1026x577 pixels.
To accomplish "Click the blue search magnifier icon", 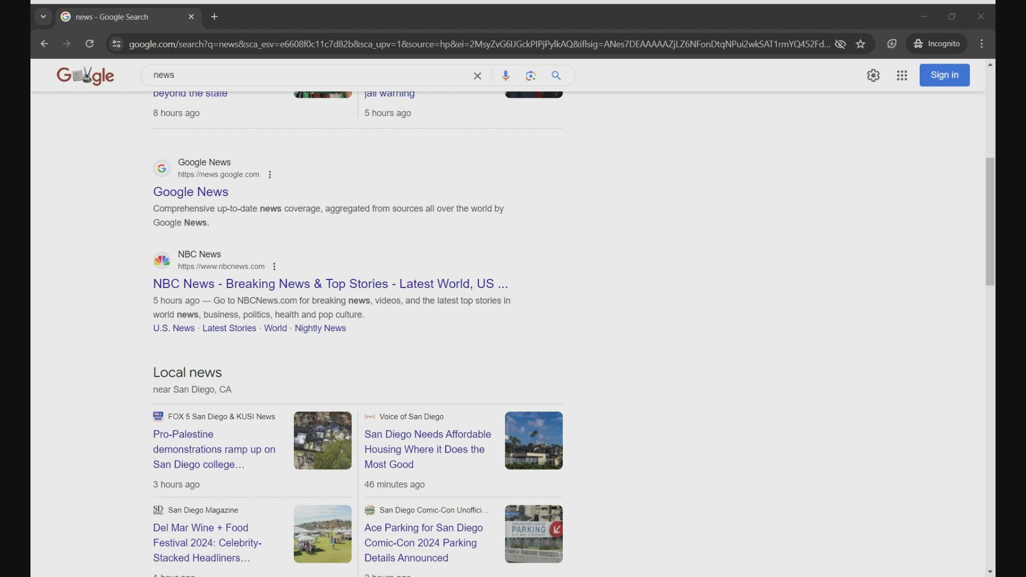I will tap(556, 75).
